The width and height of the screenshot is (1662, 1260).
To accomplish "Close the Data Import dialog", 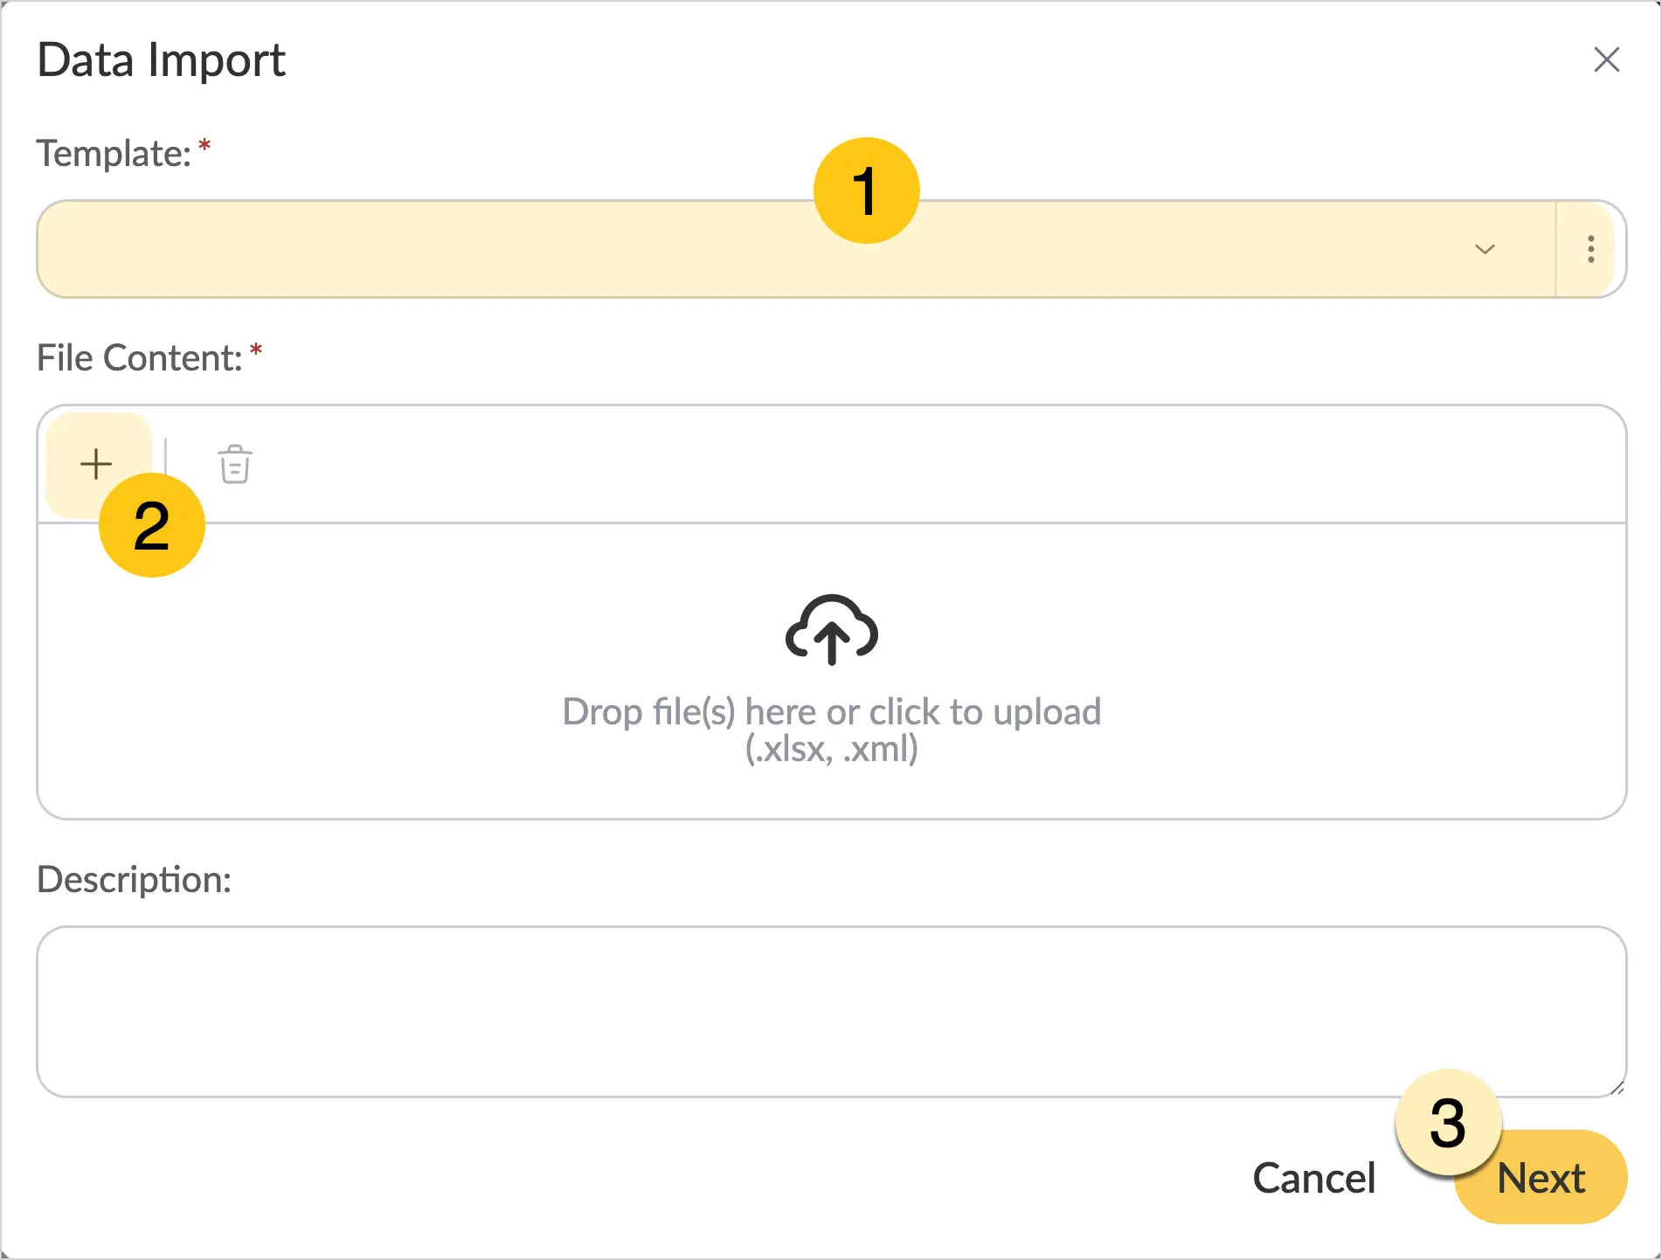I will pyautogui.click(x=1606, y=60).
